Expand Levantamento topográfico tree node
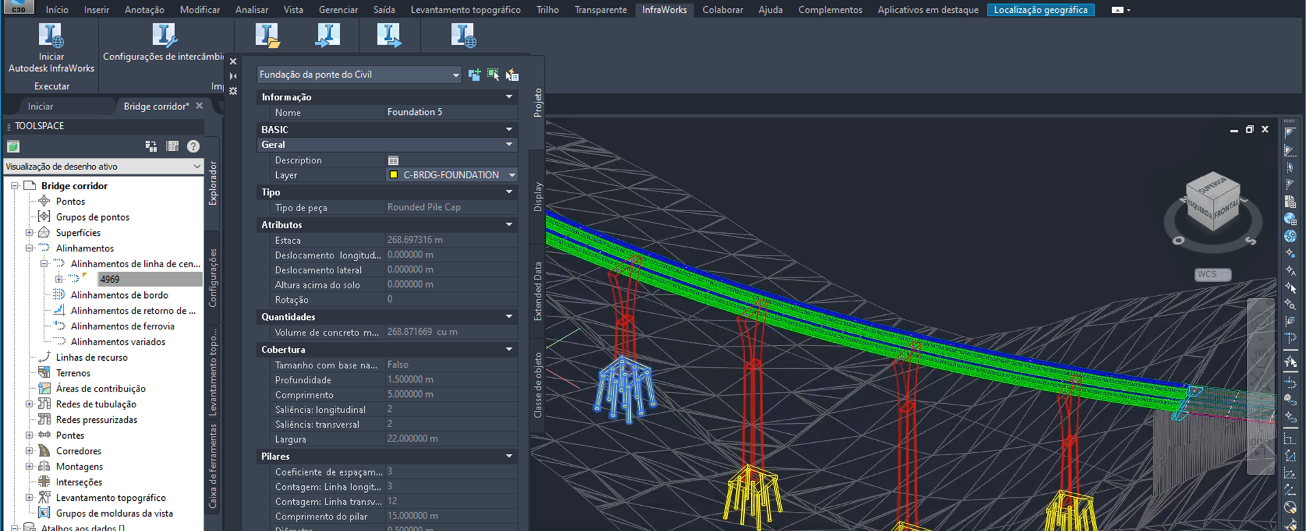 (29, 498)
